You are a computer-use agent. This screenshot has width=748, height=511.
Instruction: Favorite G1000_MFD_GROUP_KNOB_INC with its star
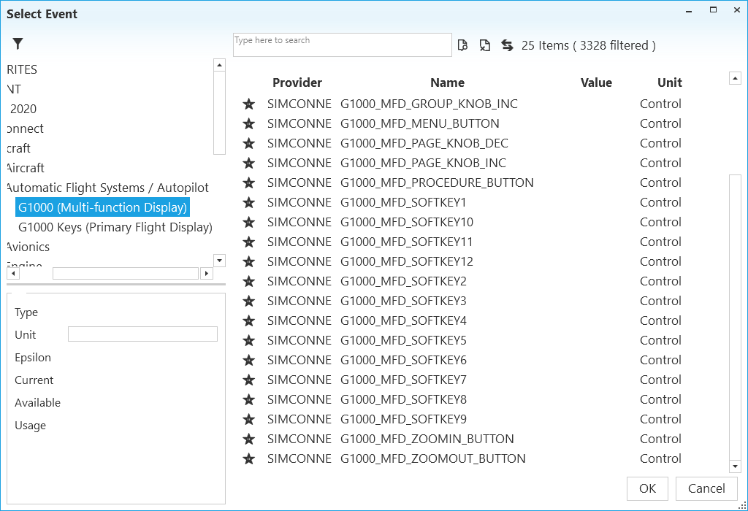pyautogui.click(x=248, y=104)
